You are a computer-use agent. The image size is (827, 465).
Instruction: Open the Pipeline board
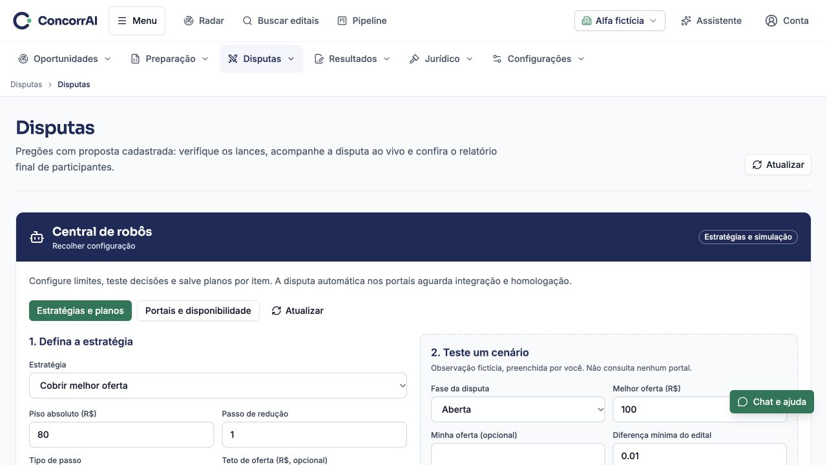362,21
